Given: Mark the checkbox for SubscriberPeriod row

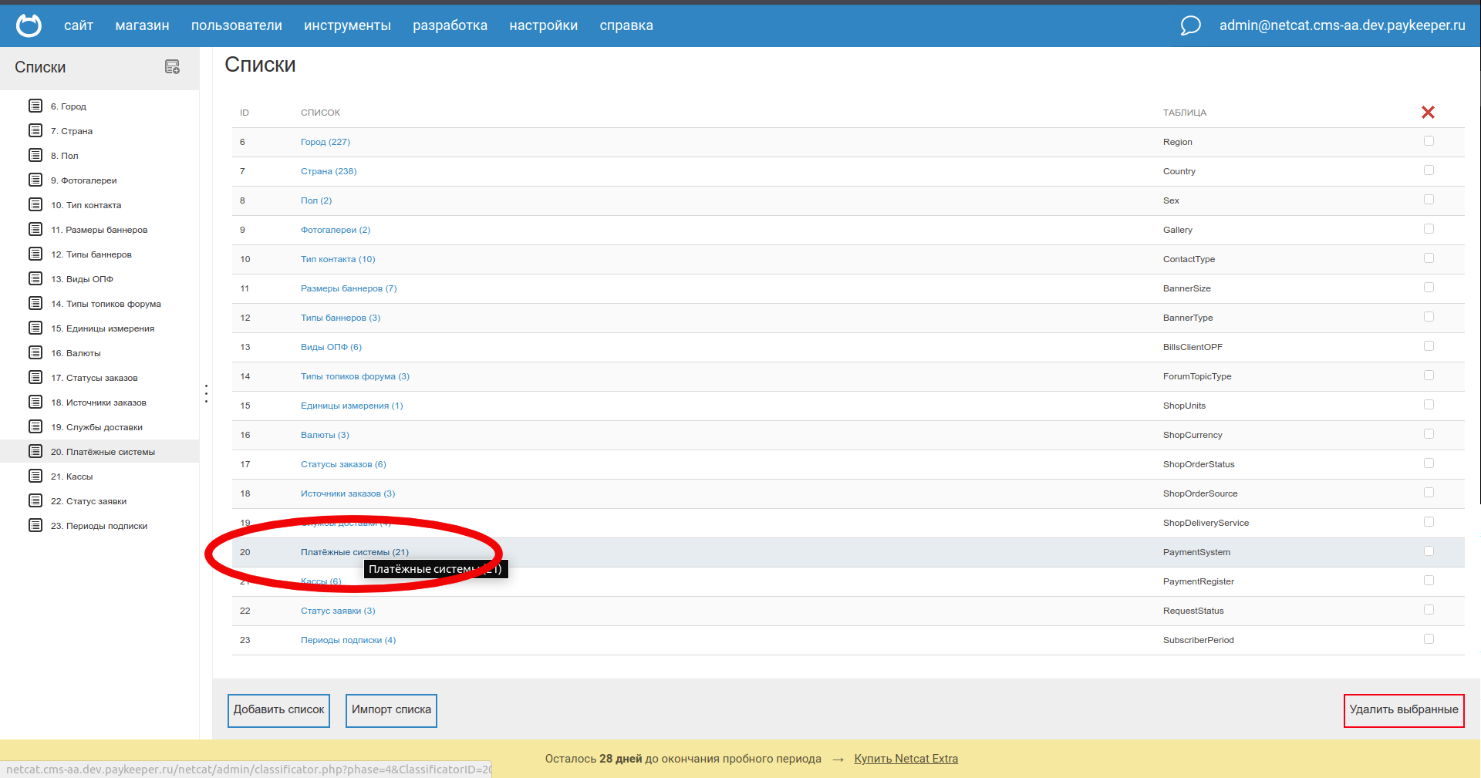Looking at the screenshot, I should point(1429,639).
